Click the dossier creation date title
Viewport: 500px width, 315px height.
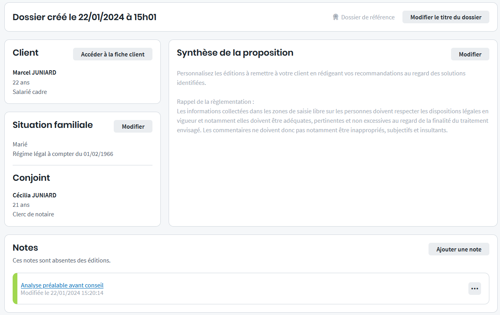(x=85, y=17)
